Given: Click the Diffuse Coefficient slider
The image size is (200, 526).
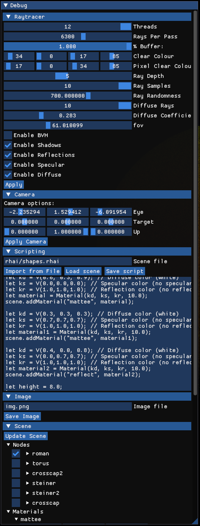Looking at the screenshot, I should 67,115.
